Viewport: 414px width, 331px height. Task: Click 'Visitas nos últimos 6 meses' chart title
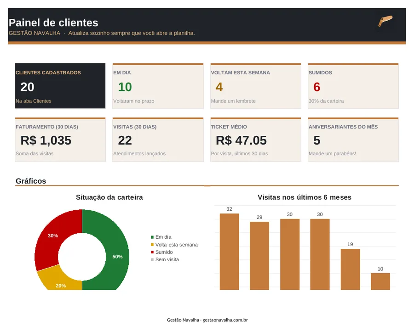(x=305, y=197)
